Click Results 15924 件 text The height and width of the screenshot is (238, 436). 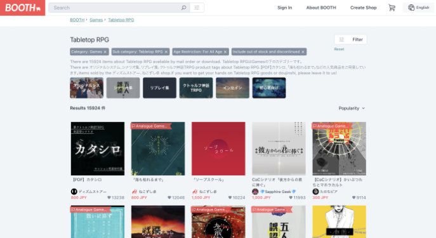tap(88, 108)
